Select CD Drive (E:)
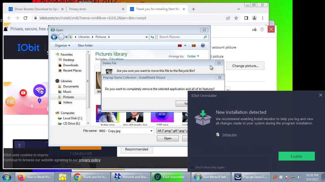This screenshot has width=325, height=182. click(71, 124)
